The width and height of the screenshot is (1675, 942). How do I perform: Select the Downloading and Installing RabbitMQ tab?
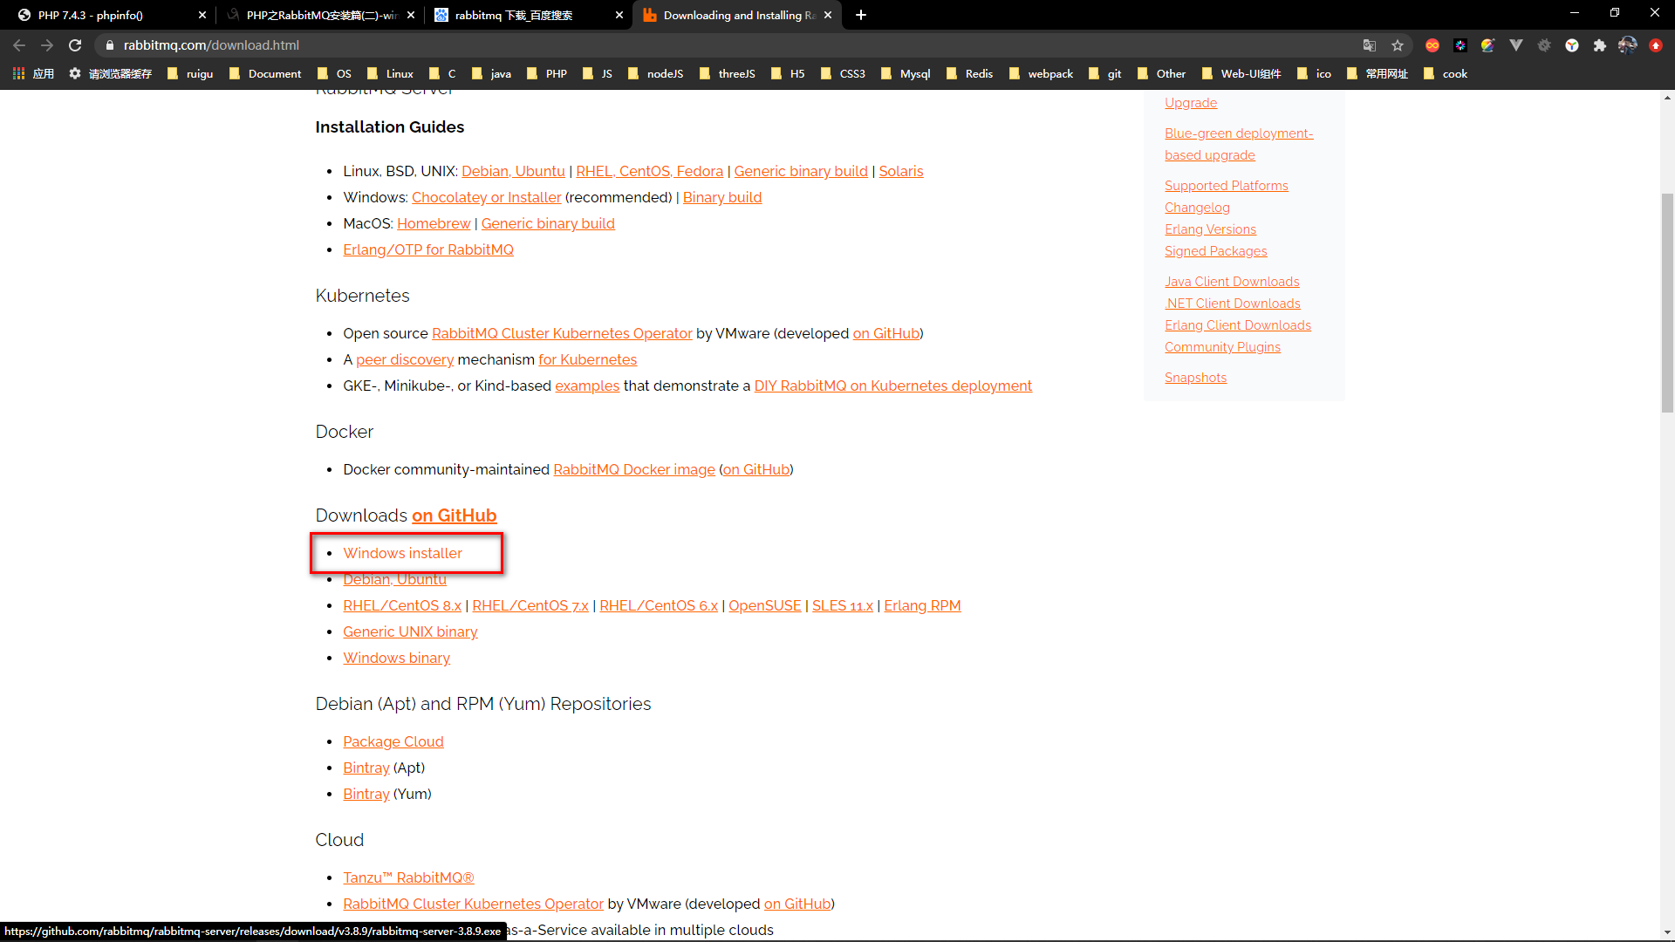point(737,15)
